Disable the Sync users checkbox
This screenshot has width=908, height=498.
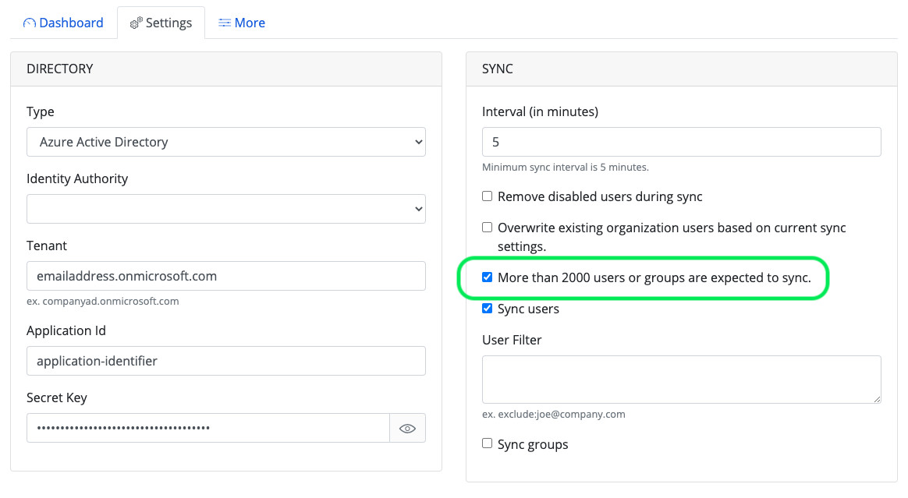pos(488,309)
